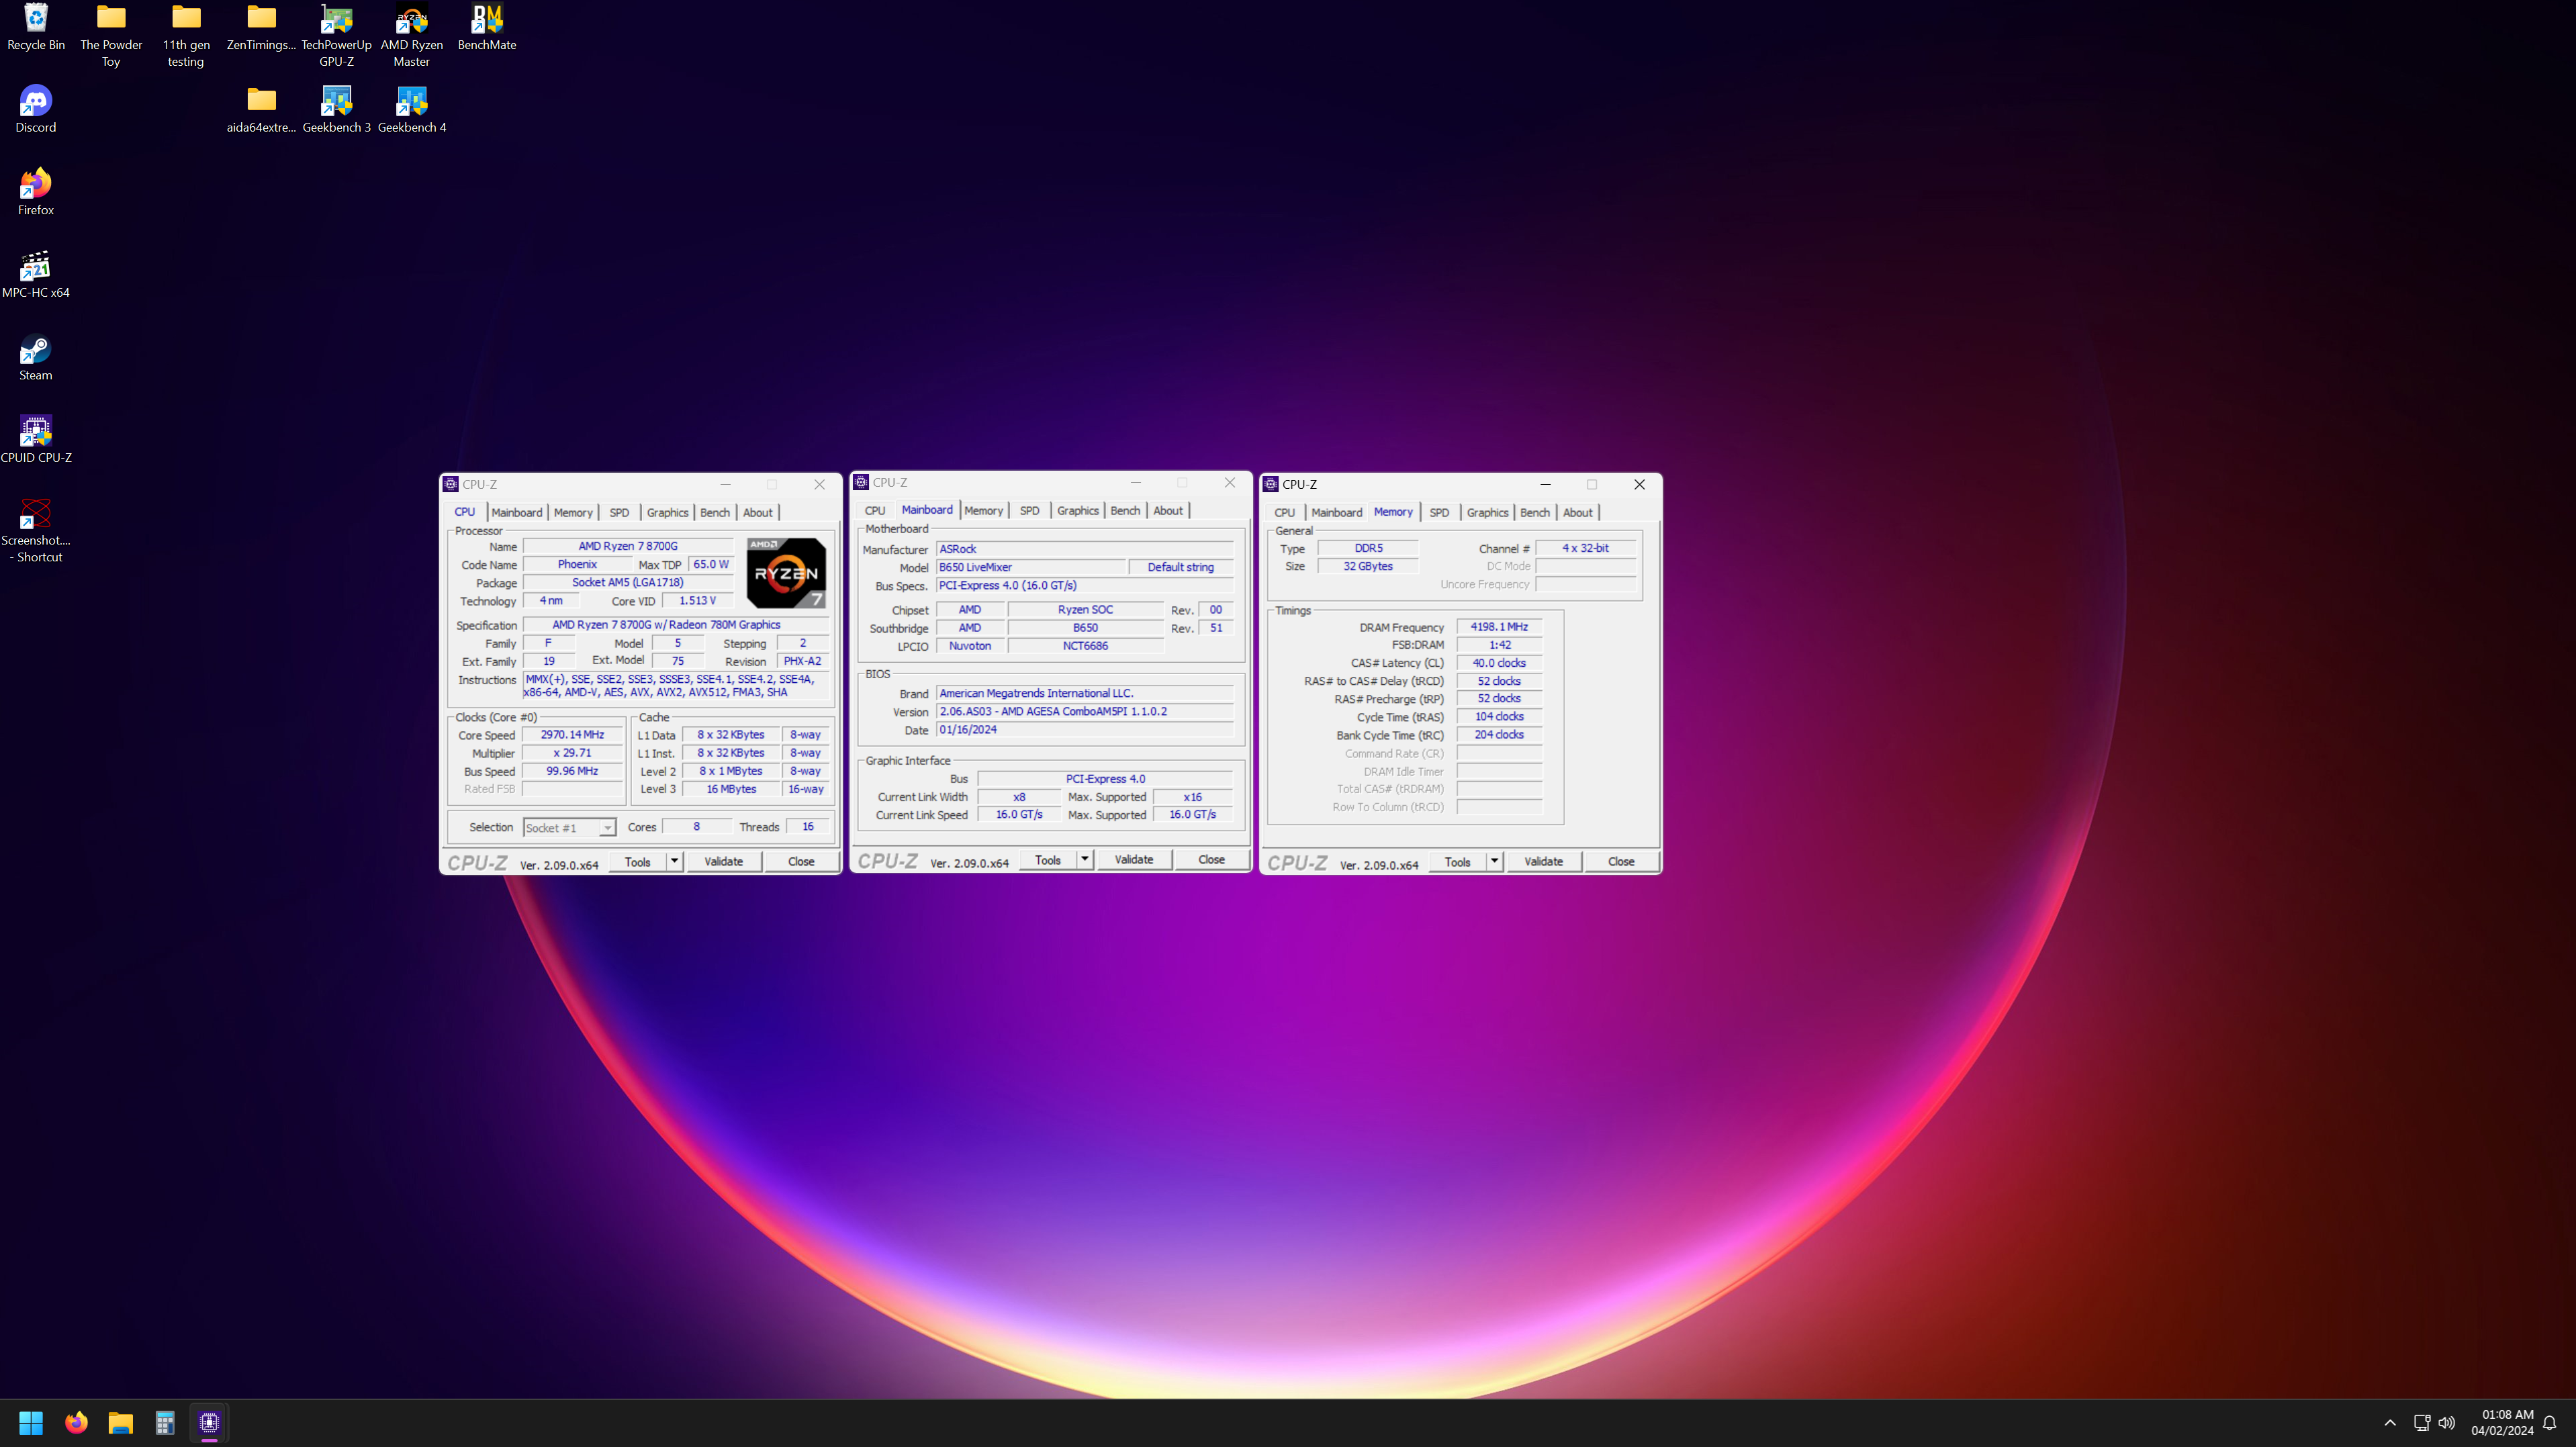This screenshot has width=2576, height=1447.
Task: Click Validate in left CPU-Z window
Action: [x=723, y=861]
